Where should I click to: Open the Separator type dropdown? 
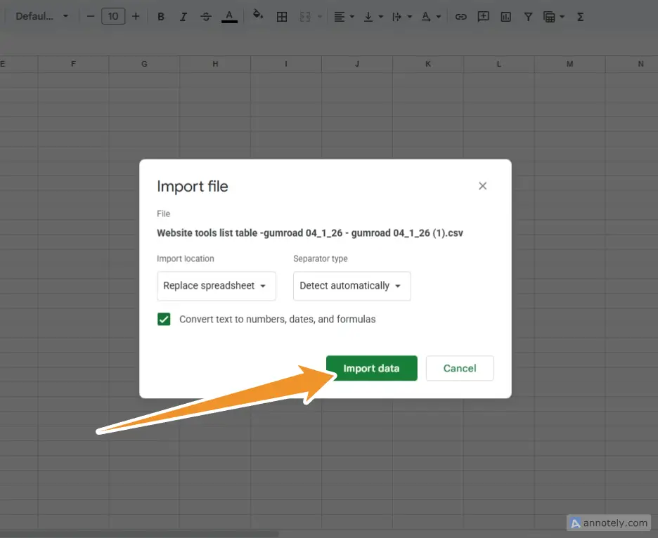(x=351, y=286)
